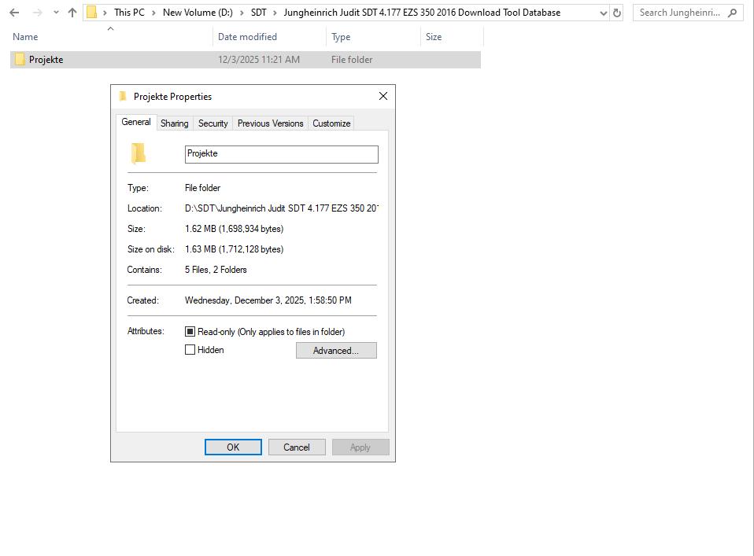Open Advanced attributes dialog
Image resolution: width=754 pixels, height=556 pixels.
pos(336,350)
